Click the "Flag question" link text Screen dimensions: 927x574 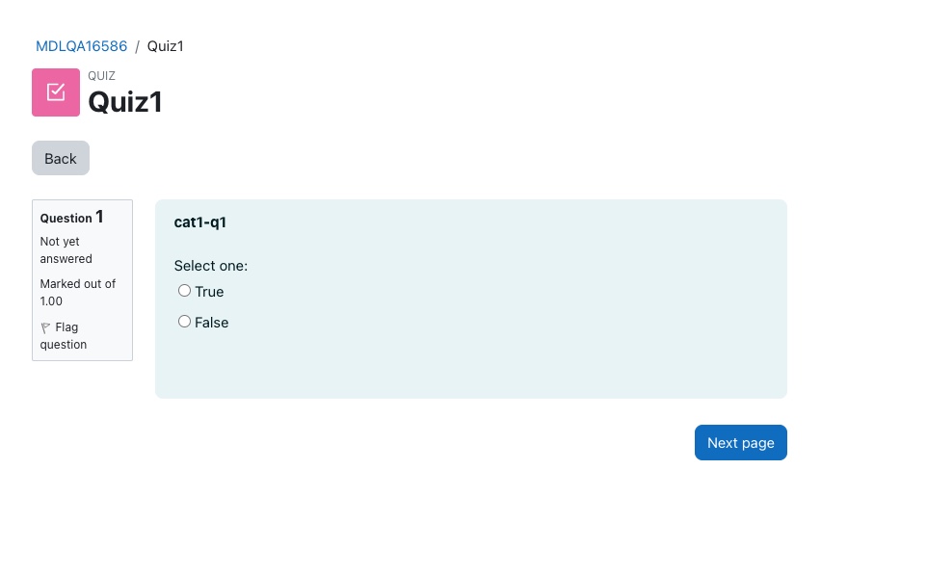[64, 336]
